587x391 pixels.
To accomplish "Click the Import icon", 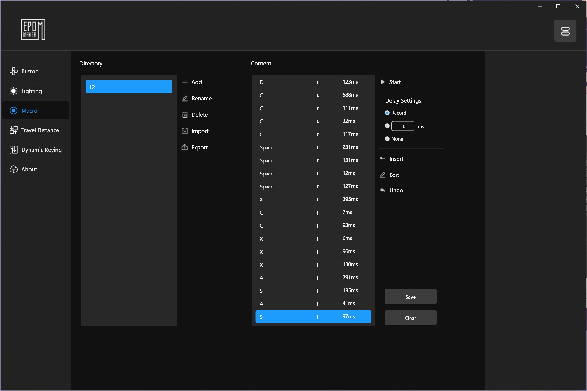I will 185,131.
